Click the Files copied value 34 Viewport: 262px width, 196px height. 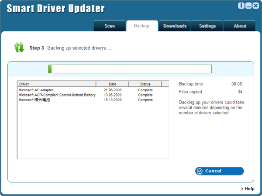pyautogui.click(x=240, y=92)
